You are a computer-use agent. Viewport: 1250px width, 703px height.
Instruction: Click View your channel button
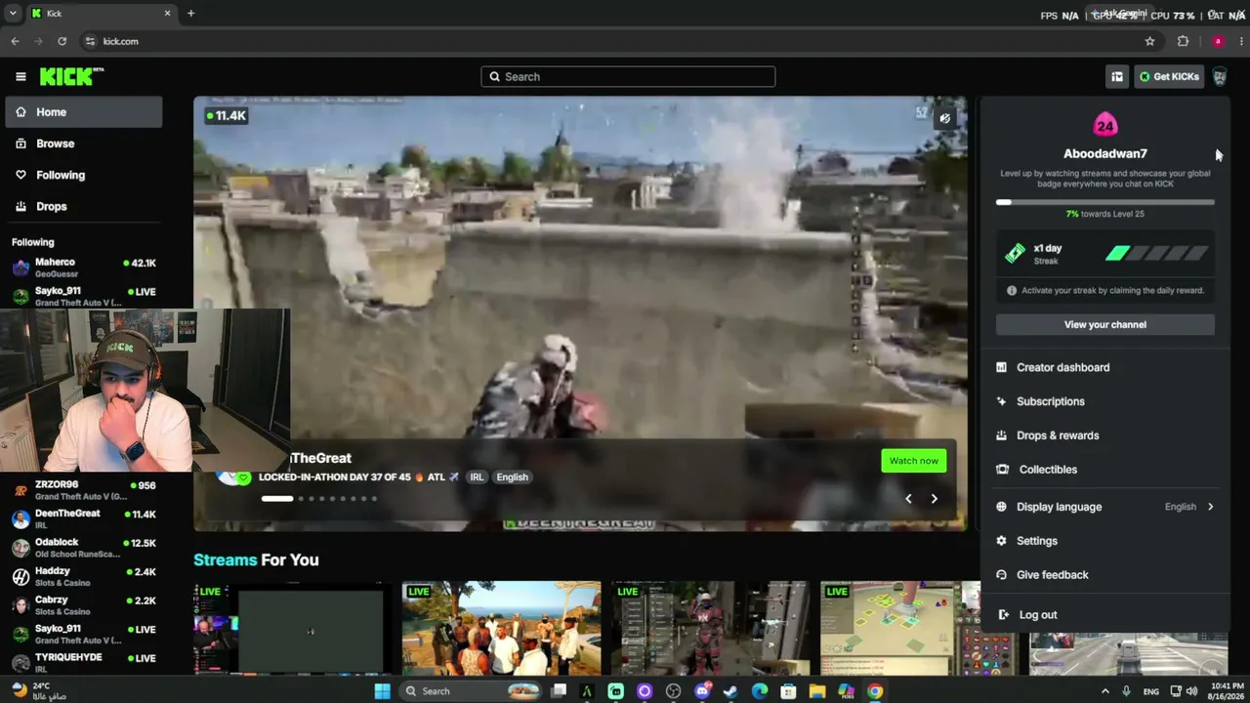point(1105,324)
